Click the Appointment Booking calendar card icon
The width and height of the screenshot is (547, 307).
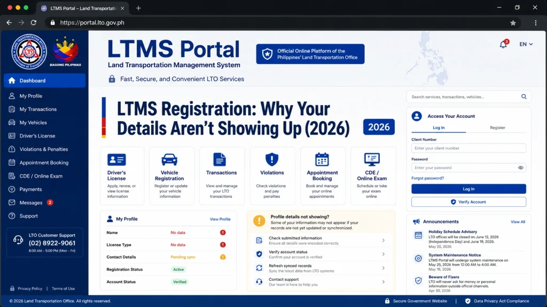[x=322, y=159]
